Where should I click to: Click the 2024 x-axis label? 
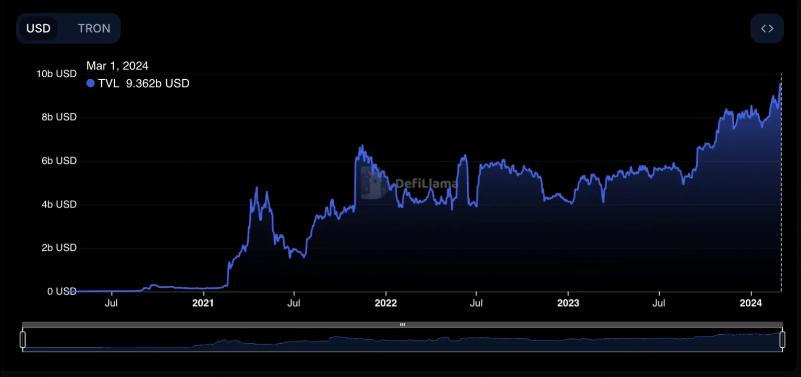click(x=751, y=303)
